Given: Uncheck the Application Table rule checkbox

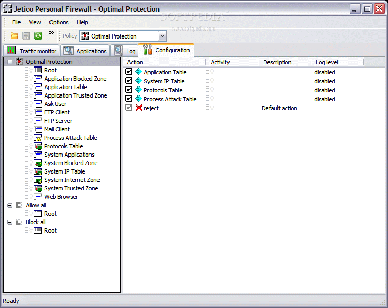Looking at the screenshot, I should pos(128,72).
